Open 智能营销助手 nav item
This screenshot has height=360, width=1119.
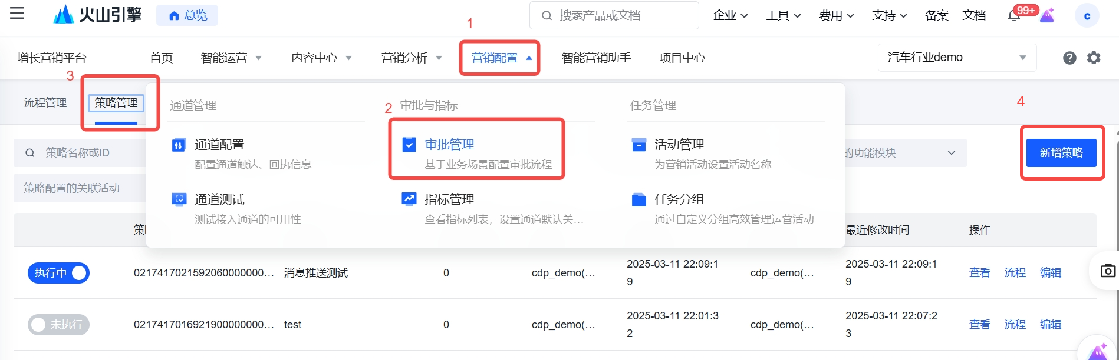(x=596, y=58)
